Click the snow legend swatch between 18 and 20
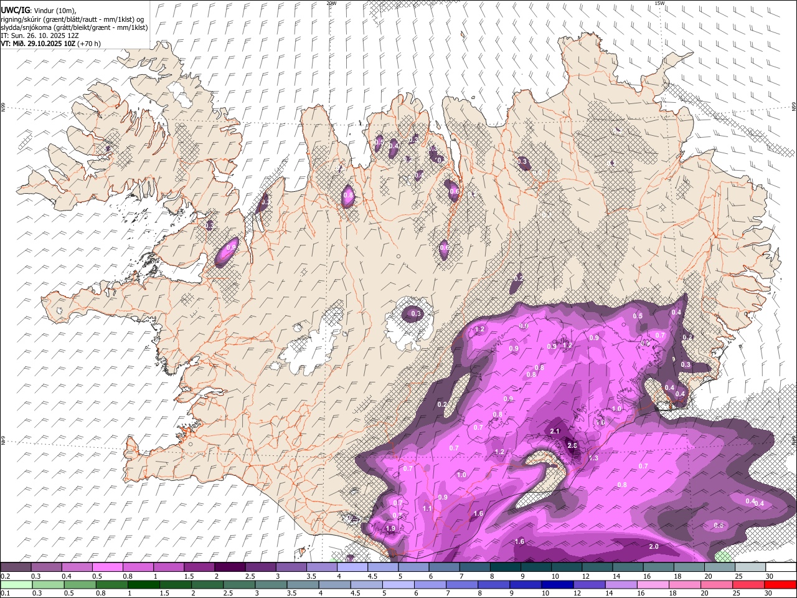The image size is (797, 598). 688,567
